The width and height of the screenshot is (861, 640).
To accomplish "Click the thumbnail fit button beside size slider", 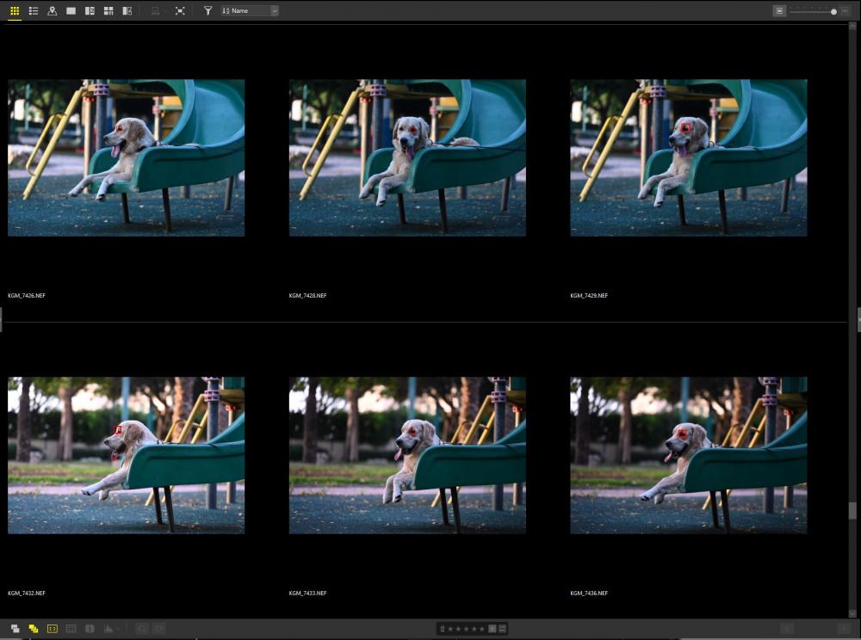I will click(x=779, y=11).
